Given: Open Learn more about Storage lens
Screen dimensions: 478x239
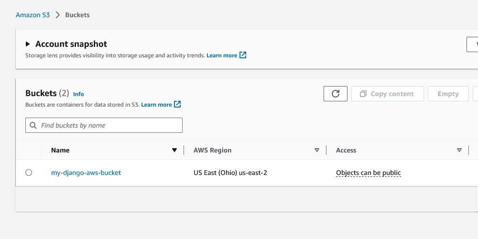Looking at the screenshot, I should tap(222, 55).
